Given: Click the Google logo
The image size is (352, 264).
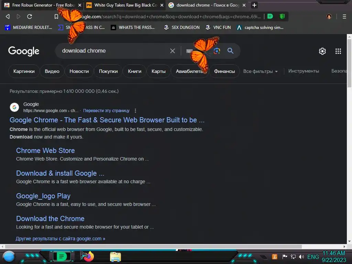Looking at the screenshot, I should 24,51.
